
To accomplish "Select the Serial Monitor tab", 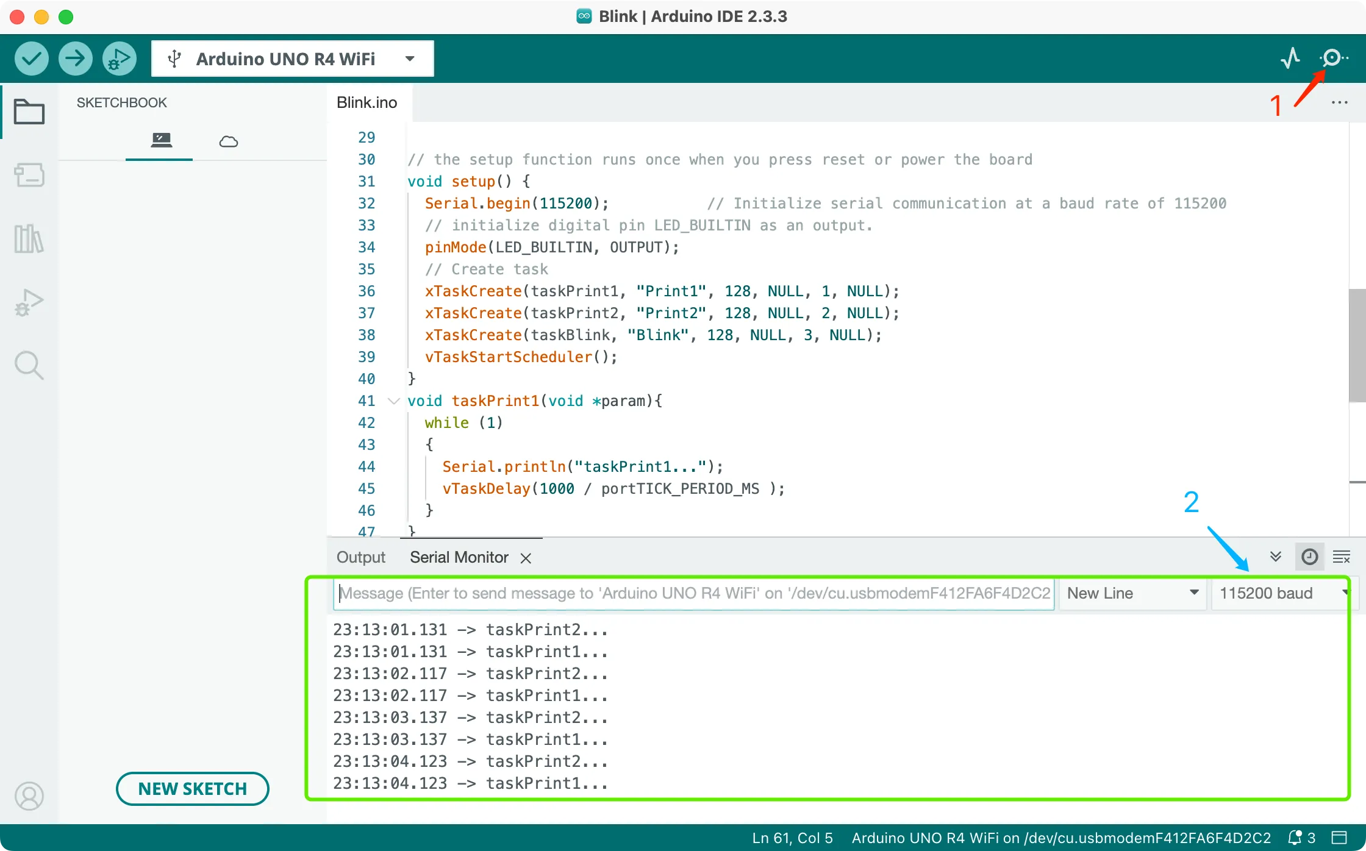I will point(459,557).
